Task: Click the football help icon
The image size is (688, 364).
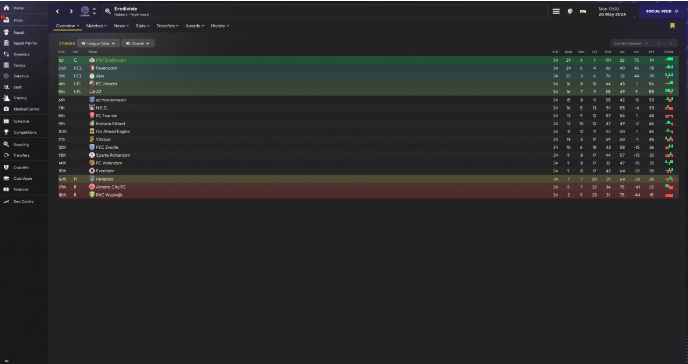Action: 570,11
